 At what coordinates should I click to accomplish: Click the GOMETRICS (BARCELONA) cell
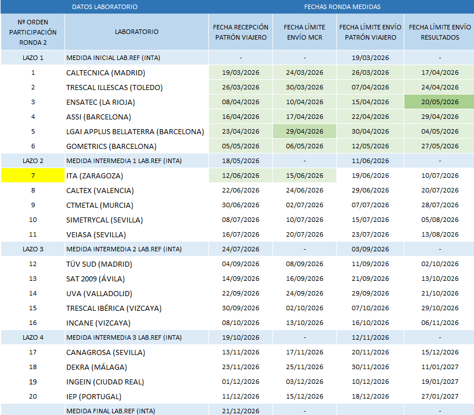point(136,146)
